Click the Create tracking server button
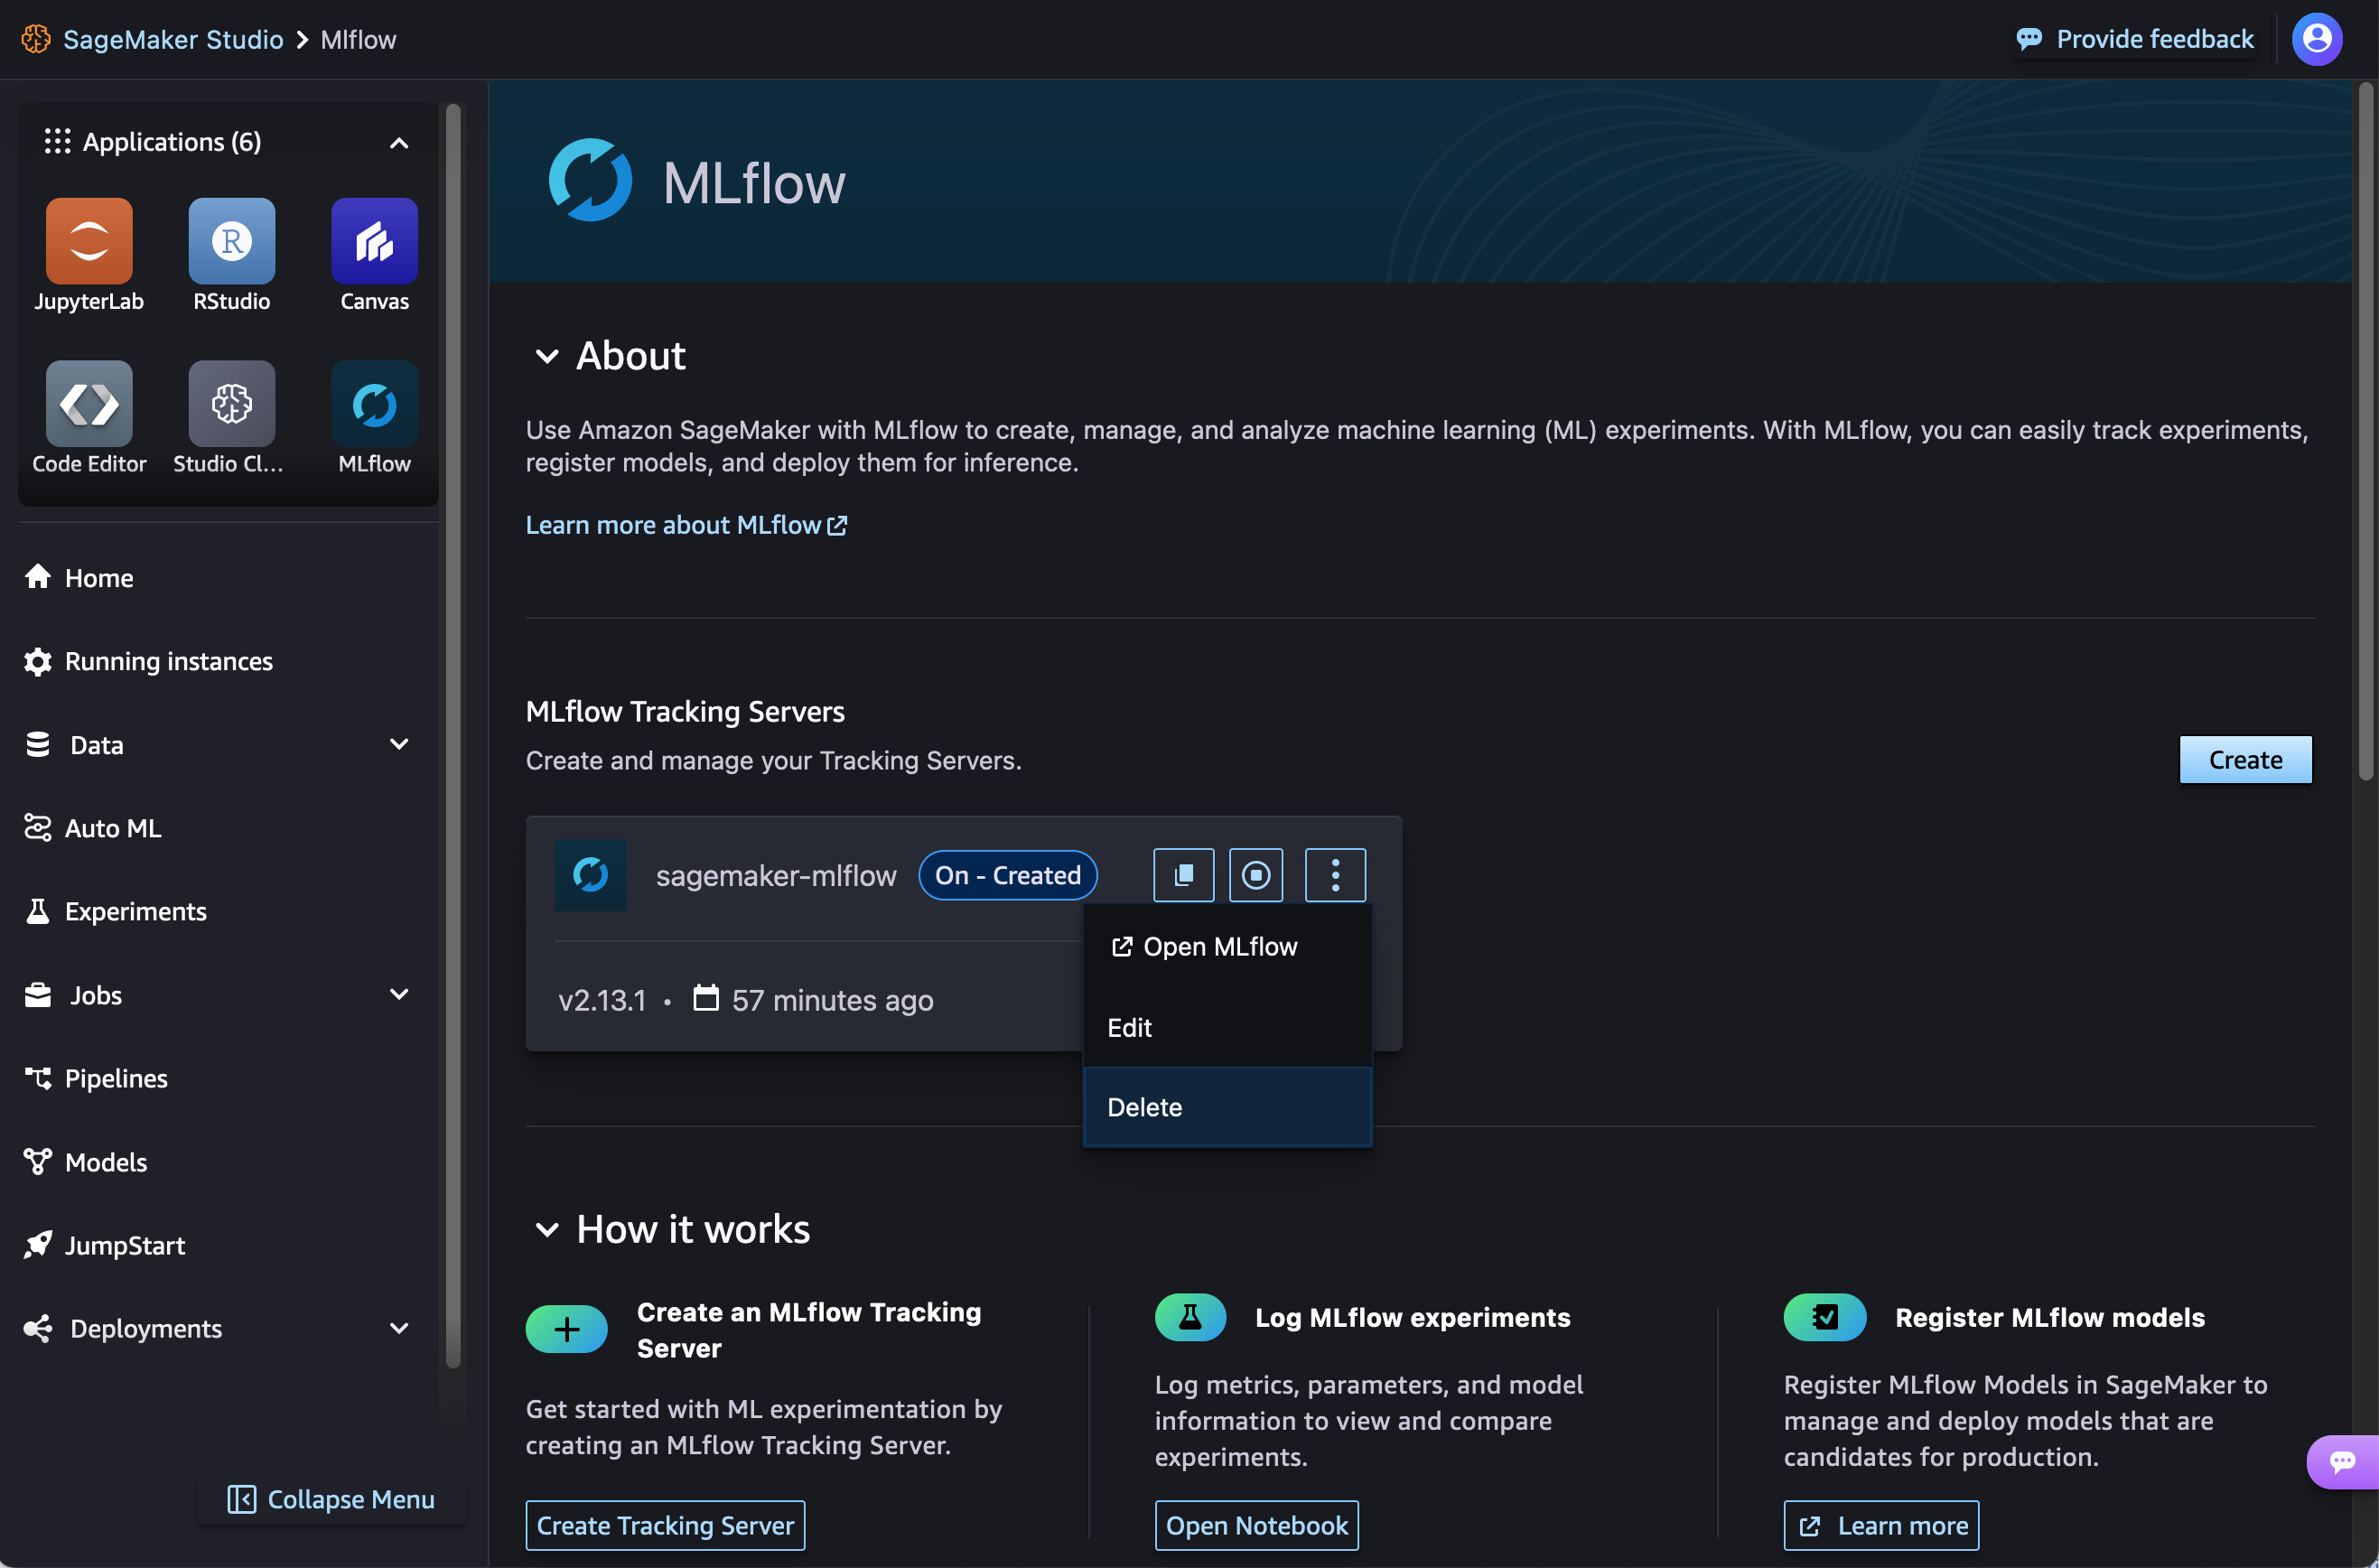Image resolution: width=2379 pixels, height=1568 pixels. click(x=665, y=1525)
